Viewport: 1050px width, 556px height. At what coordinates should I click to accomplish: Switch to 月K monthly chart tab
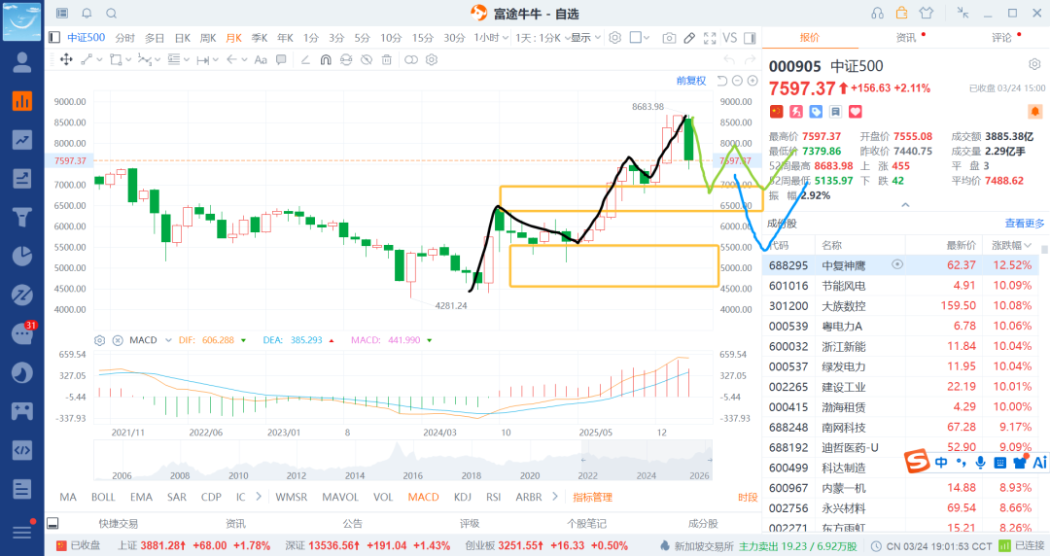[x=233, y=38]
